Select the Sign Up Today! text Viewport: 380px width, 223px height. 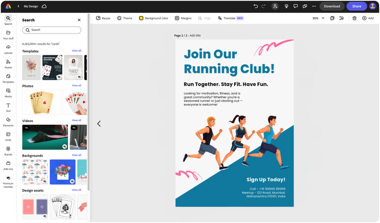pos(266,179)
